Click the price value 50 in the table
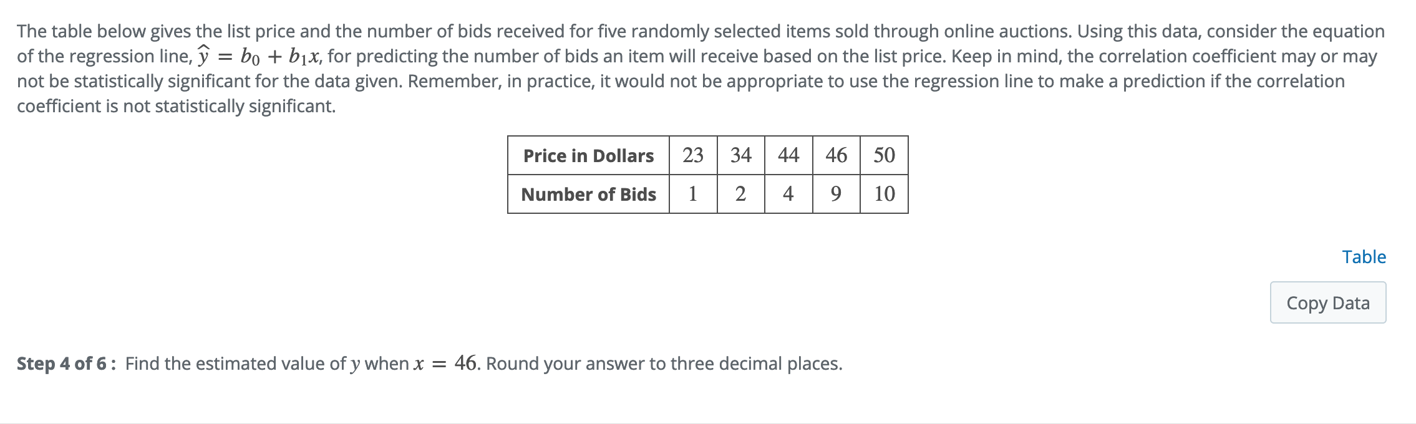Image resolution: width=1416 pixels, height=424 pixels. (x=883, y=156)
